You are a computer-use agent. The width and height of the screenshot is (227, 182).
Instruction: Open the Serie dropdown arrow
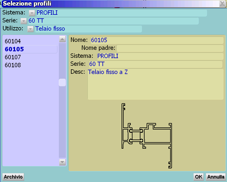click(24, 21)
